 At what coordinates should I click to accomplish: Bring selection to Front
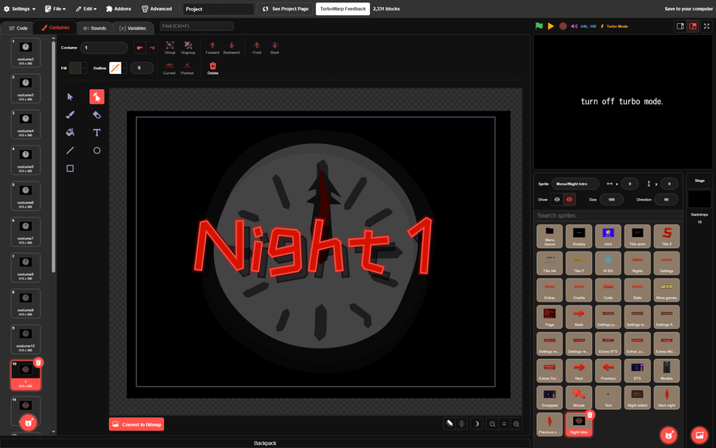(257, 48)
